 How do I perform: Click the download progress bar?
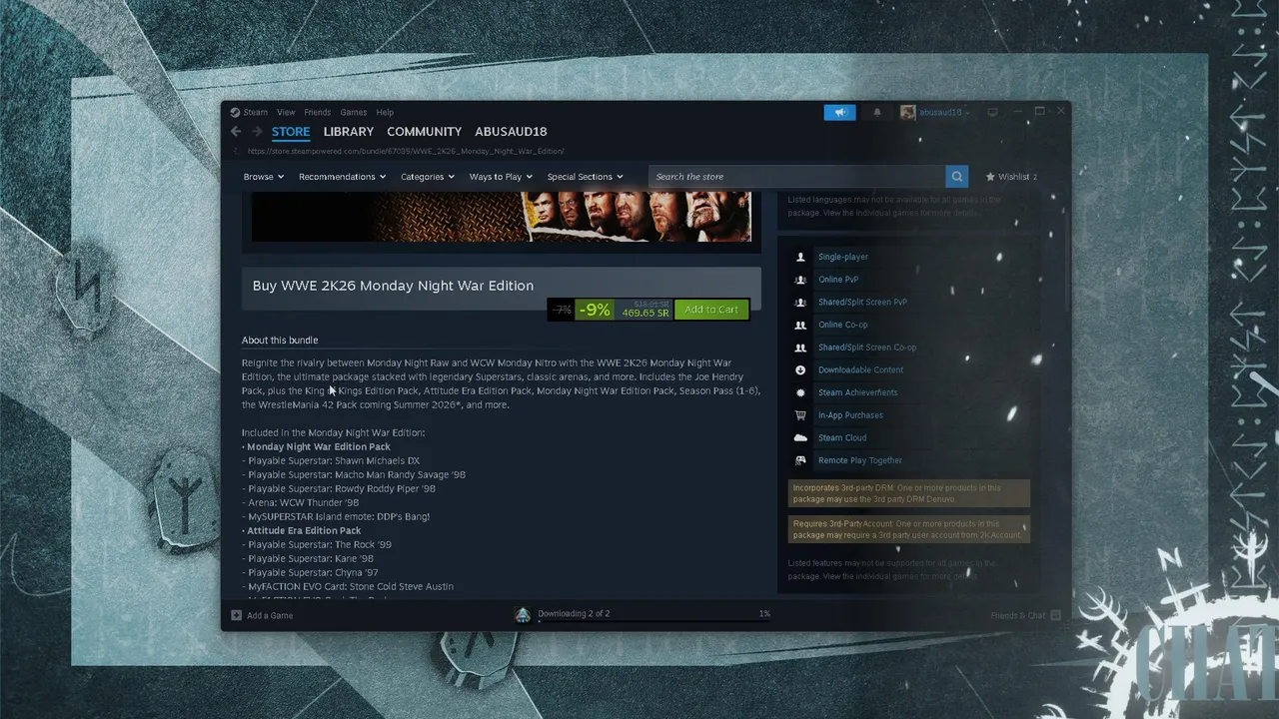click(x=653, y=621)
